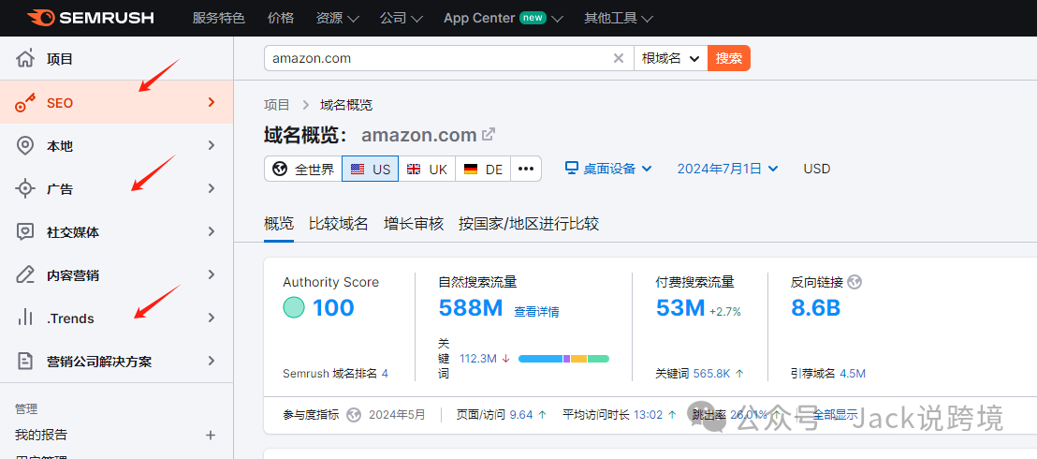Click the desktop monitor icon beside 桌面设备

pyautogui.click(x=572, y=169)
